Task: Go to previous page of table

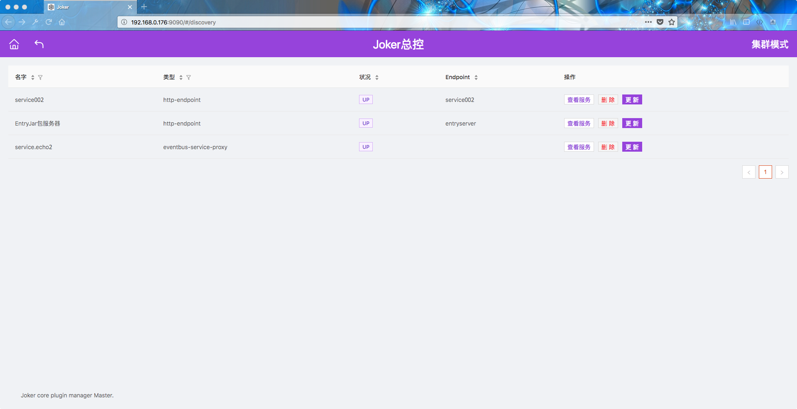Action: (x=748, y=172)
